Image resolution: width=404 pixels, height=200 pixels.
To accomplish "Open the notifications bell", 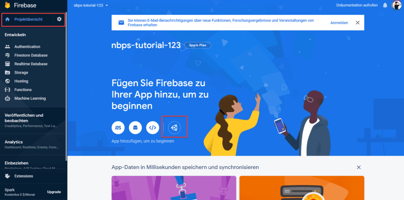I will coord(385,5).
